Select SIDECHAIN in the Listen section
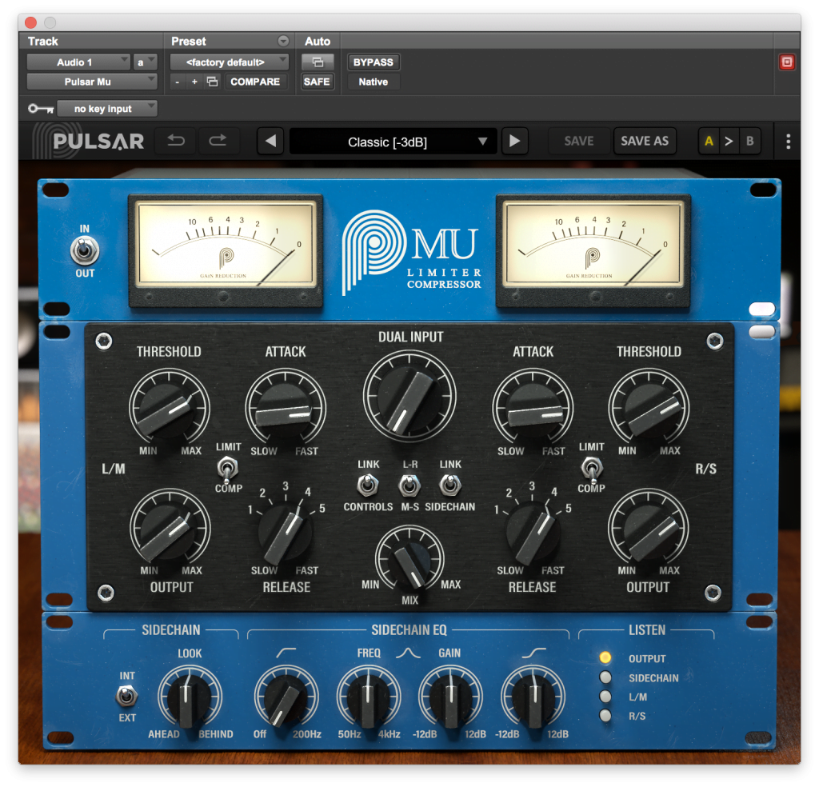The height and width of the screenshot is (787, 819). [x=605, y=677]
